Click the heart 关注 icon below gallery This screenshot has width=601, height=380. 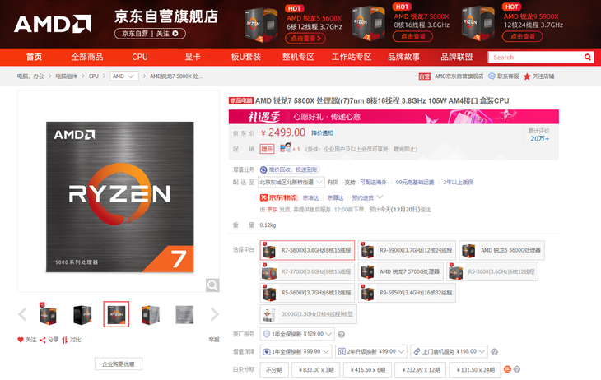[x=21, y=340]
